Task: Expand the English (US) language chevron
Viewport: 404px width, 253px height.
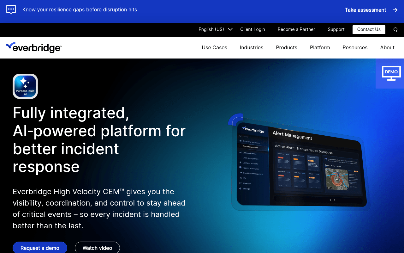Action: coord(230,29)
